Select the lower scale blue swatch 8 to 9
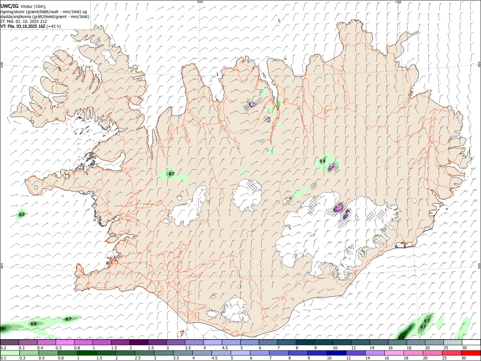The height and width of the screenshot is (361, 481). [298, 353]
